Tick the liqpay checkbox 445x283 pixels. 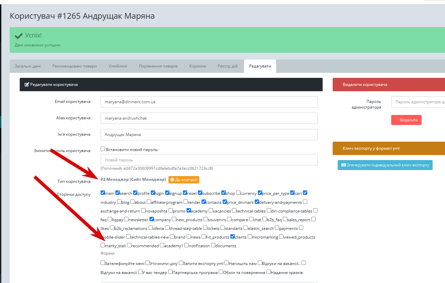[x=110, y=219]
